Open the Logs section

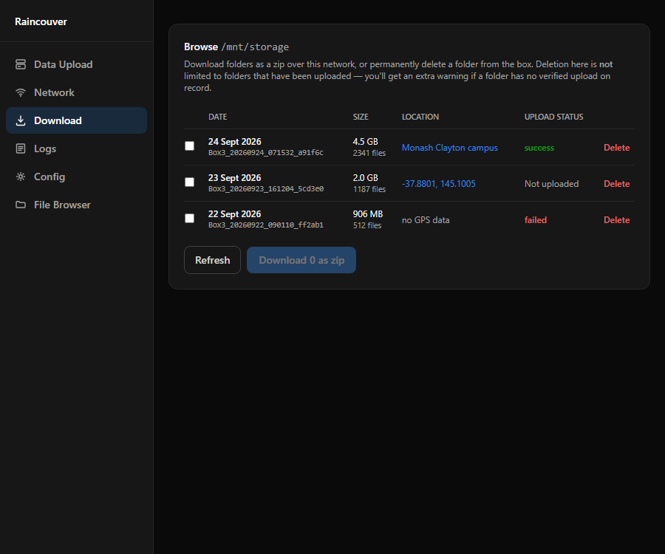[76, 148]
